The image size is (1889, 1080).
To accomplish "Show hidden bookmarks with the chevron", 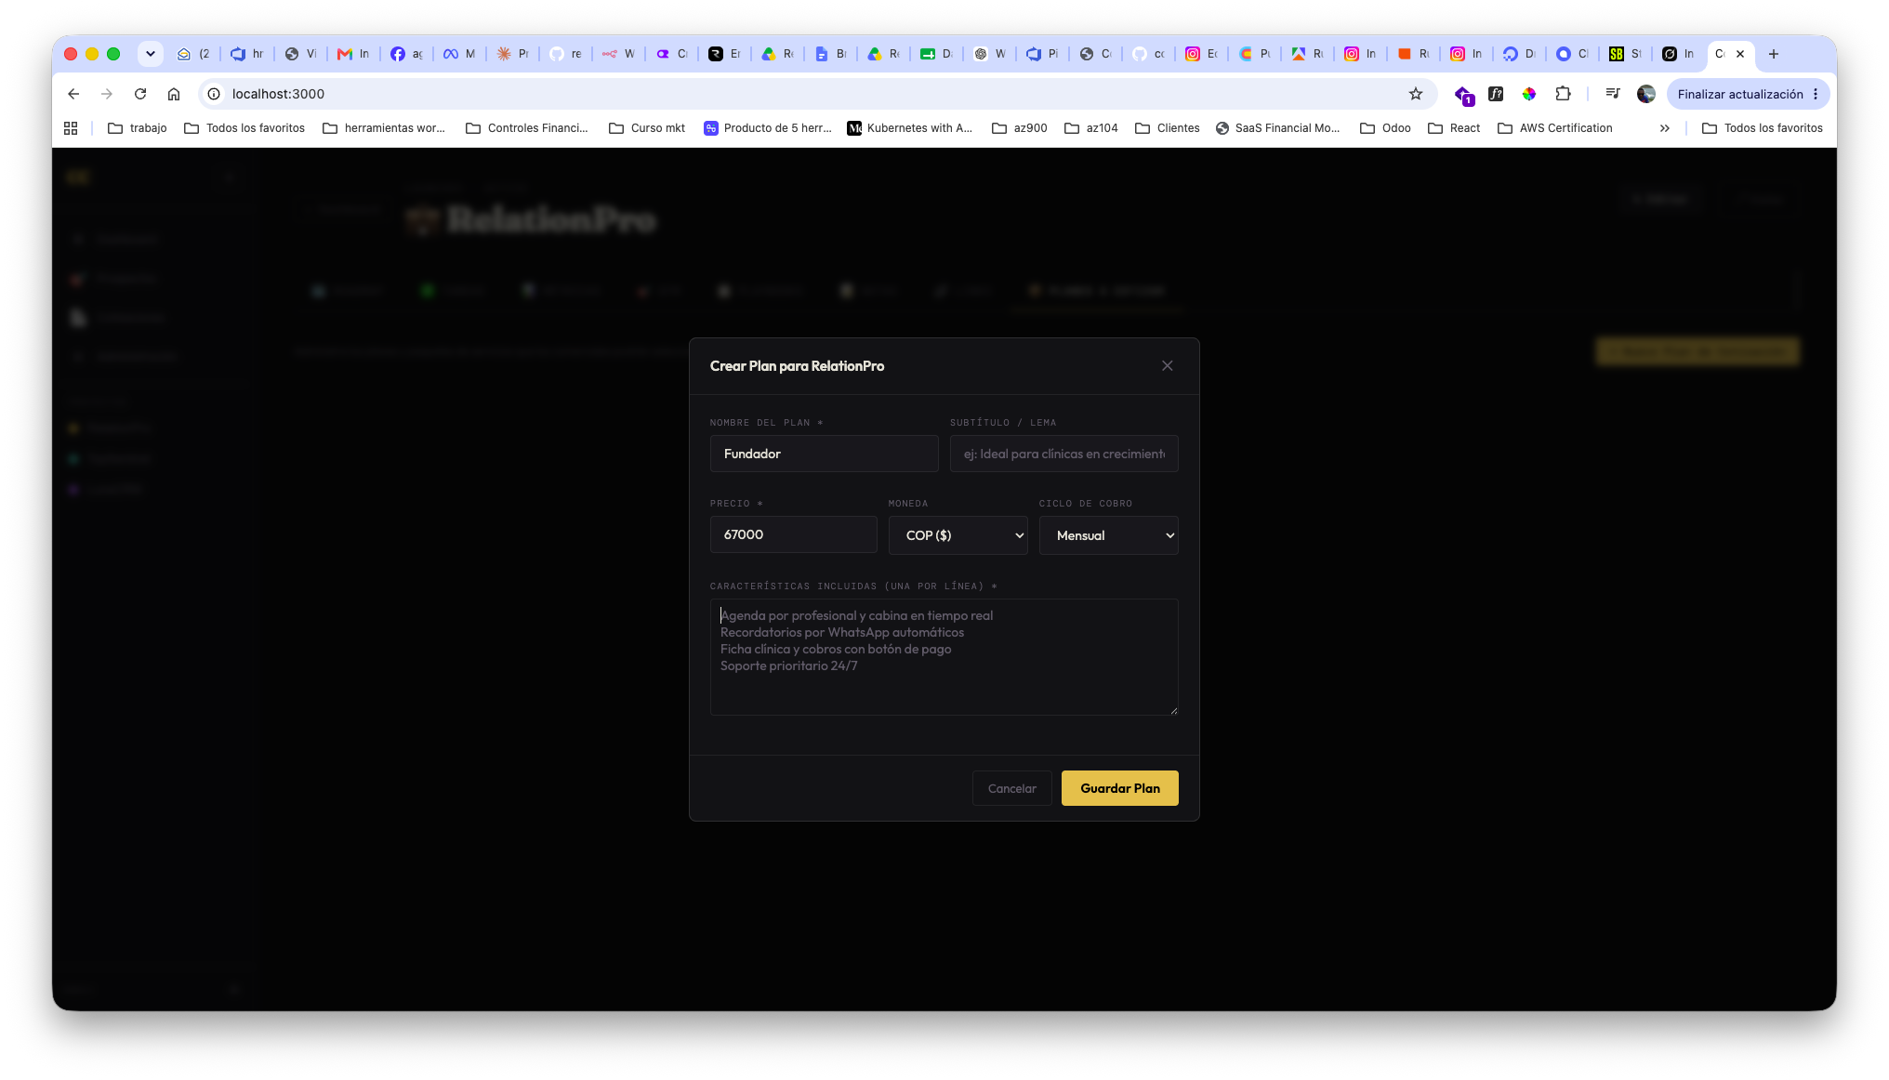I will (1665, 128).
